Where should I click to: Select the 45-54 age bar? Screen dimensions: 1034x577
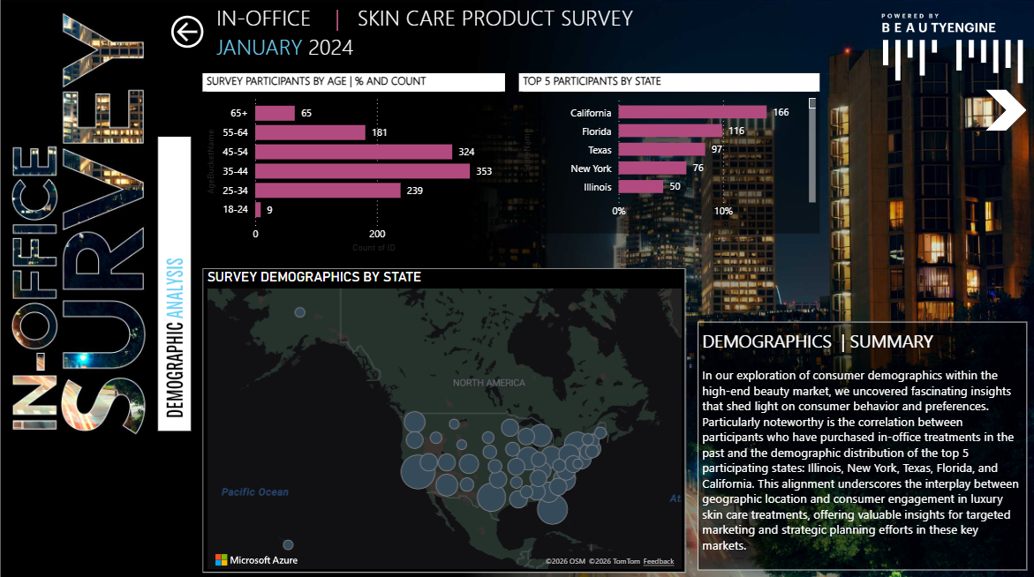pyautogui.click(x=353, y=152)
